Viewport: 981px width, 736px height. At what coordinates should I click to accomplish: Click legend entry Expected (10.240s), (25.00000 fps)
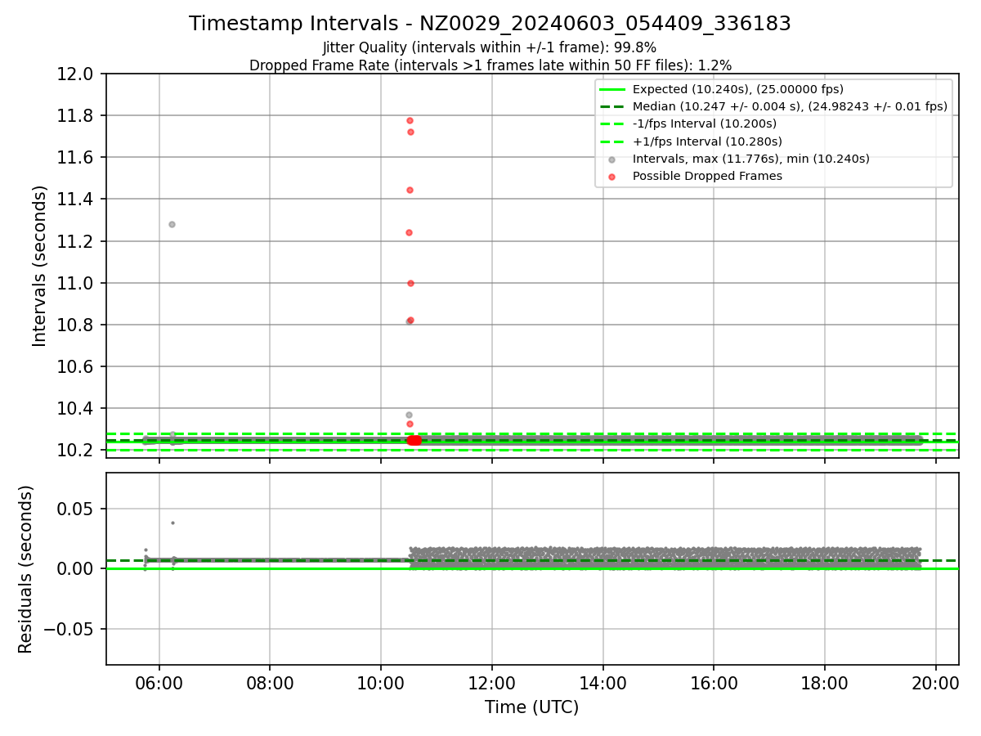click(x=738, y=89)
